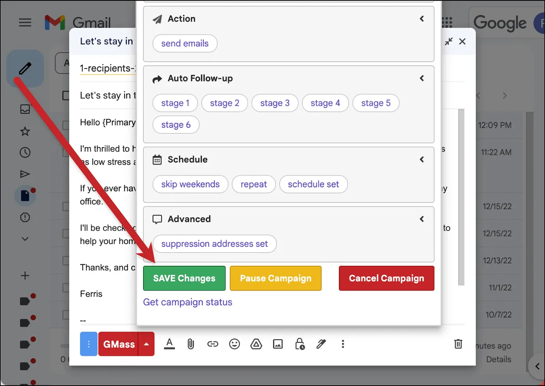Click the green SAVE Changes button
Screen dimensions: 545x386
(x=184, y=278)
